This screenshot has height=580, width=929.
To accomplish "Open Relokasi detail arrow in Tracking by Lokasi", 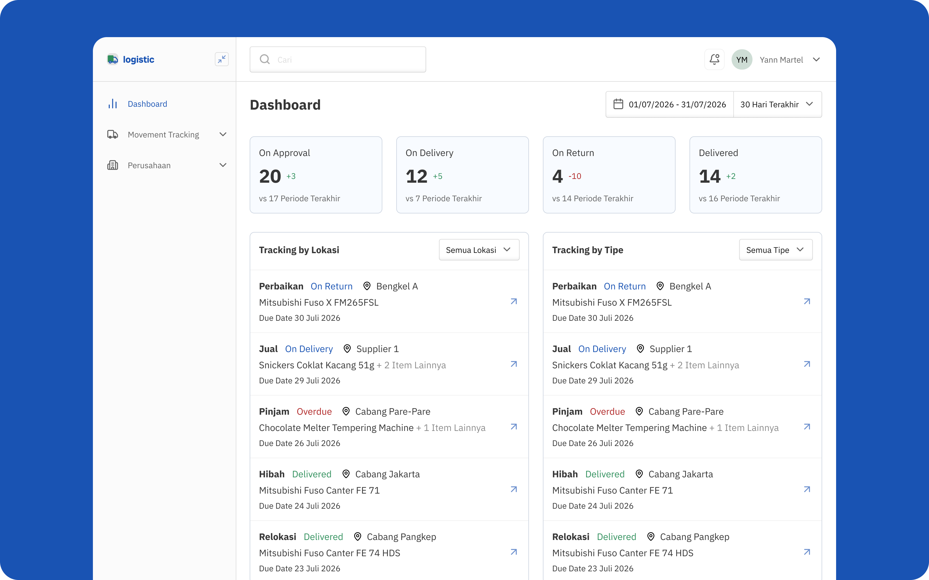I will (514, 552).
